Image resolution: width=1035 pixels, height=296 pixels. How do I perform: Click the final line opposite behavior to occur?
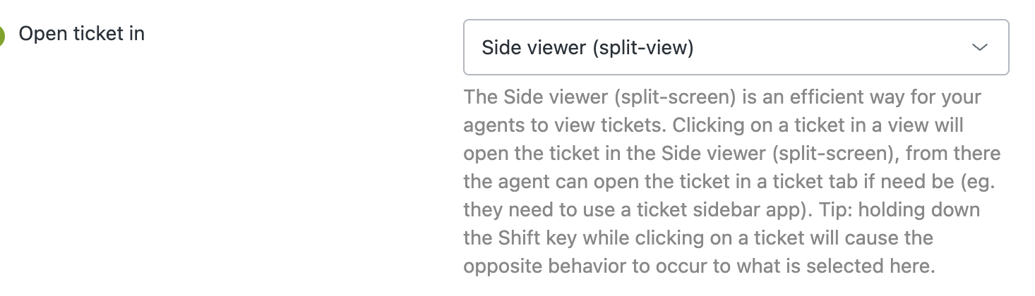click(x=699, y=266)
